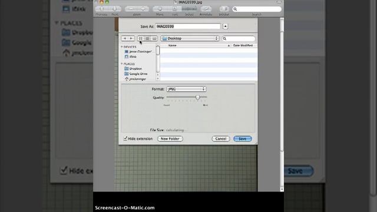377x212 pixels.
Task: Collapse the PLACES section triangle
Action: tap(122, 64)
